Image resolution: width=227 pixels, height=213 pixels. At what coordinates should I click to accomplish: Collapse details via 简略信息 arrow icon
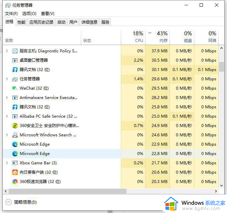pyautogui.click(x=8, y=202)
